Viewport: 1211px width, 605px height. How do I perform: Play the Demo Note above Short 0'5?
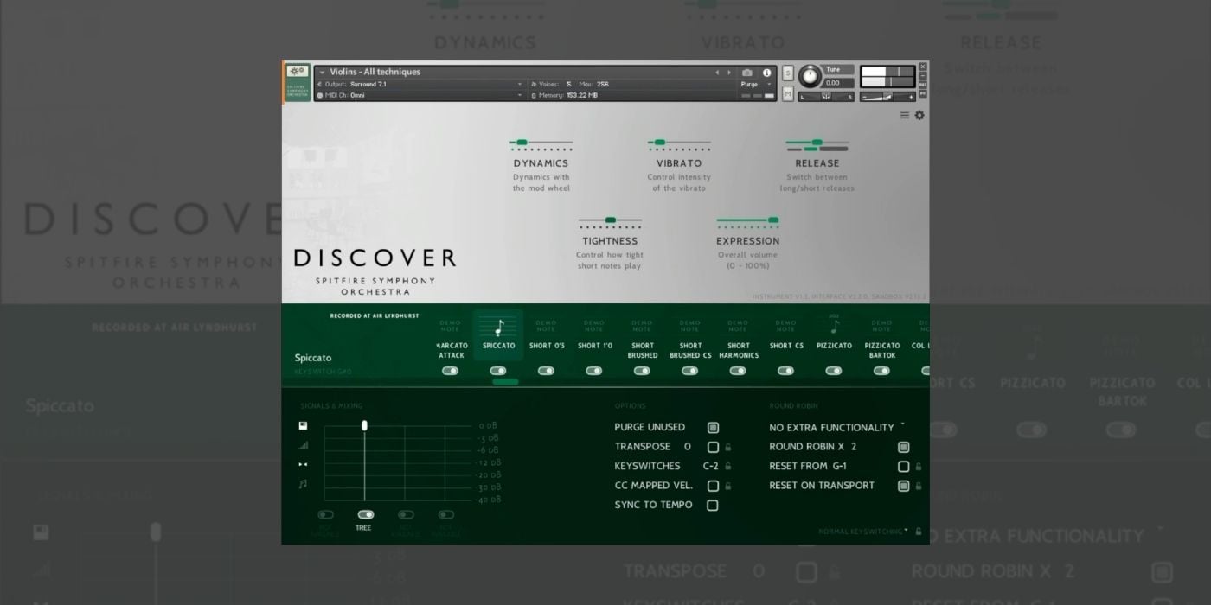pyautogui.click(x=546, y=325)
